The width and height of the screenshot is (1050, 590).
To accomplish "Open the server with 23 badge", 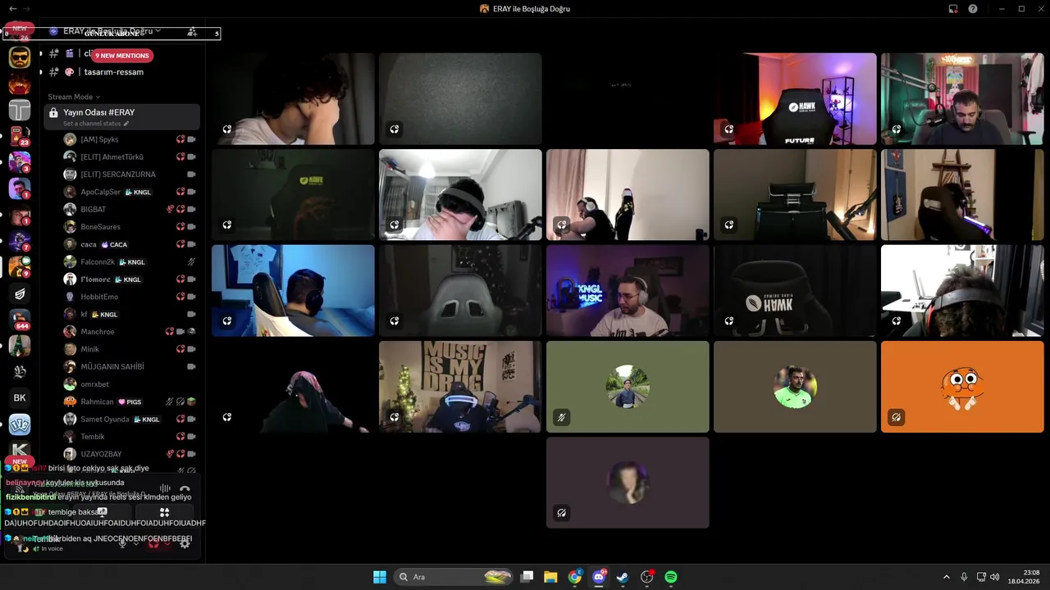I will click(x=20, y=136).
